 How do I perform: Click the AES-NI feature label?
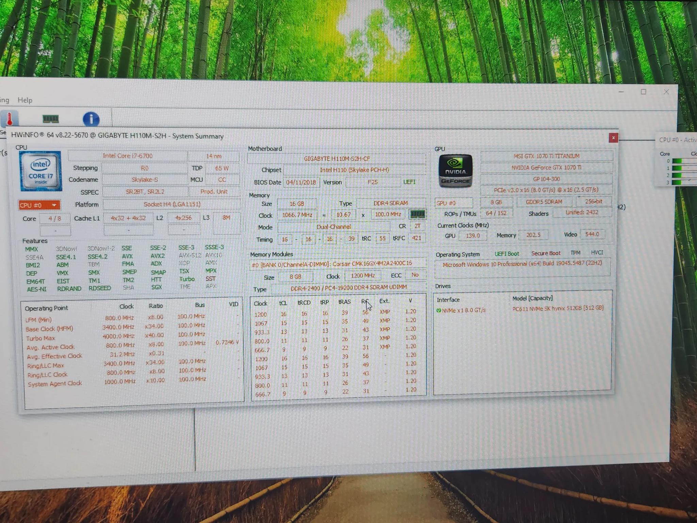pyautogui.click(x=36, y=289)
